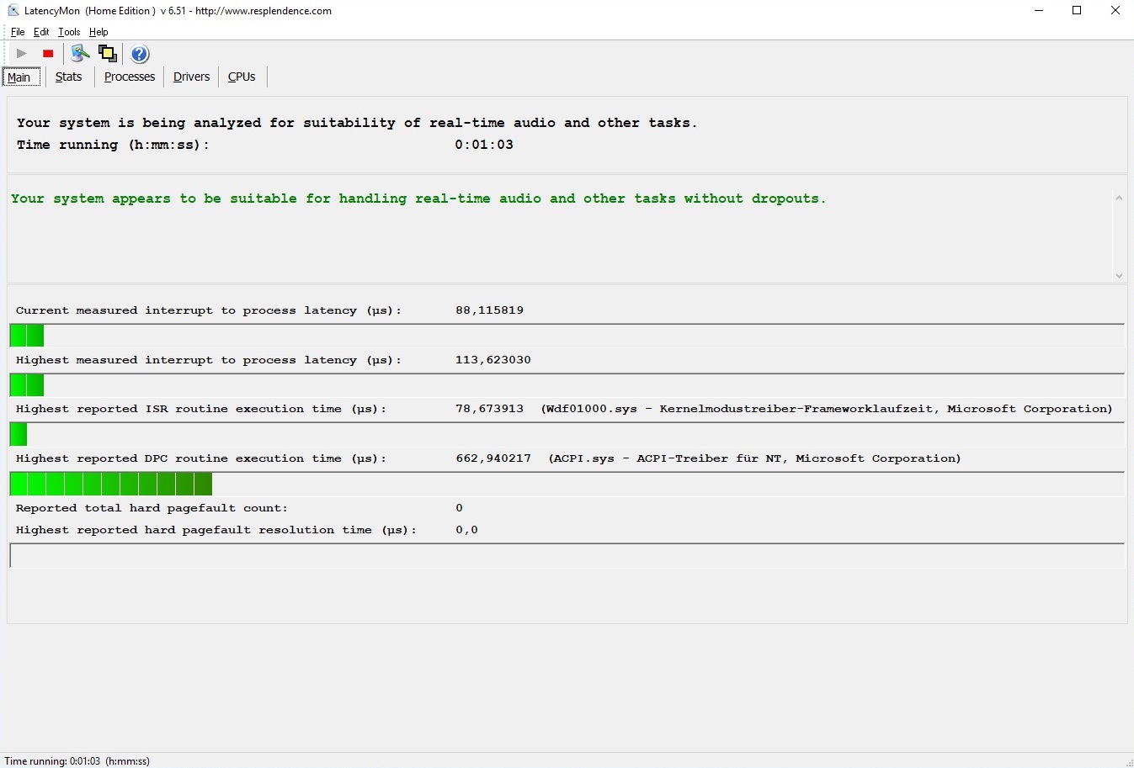This screenshot has height=768, width=1134.
Task: Click the current latency green bar
Action: (27, 336)
